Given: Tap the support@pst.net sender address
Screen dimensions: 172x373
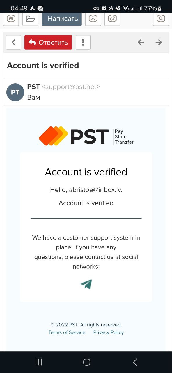Looking at the screenshot, I should [71, 87].
